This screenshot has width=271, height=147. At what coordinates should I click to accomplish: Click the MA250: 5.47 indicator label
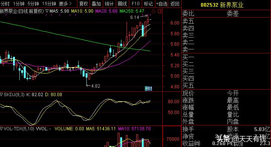132,11
